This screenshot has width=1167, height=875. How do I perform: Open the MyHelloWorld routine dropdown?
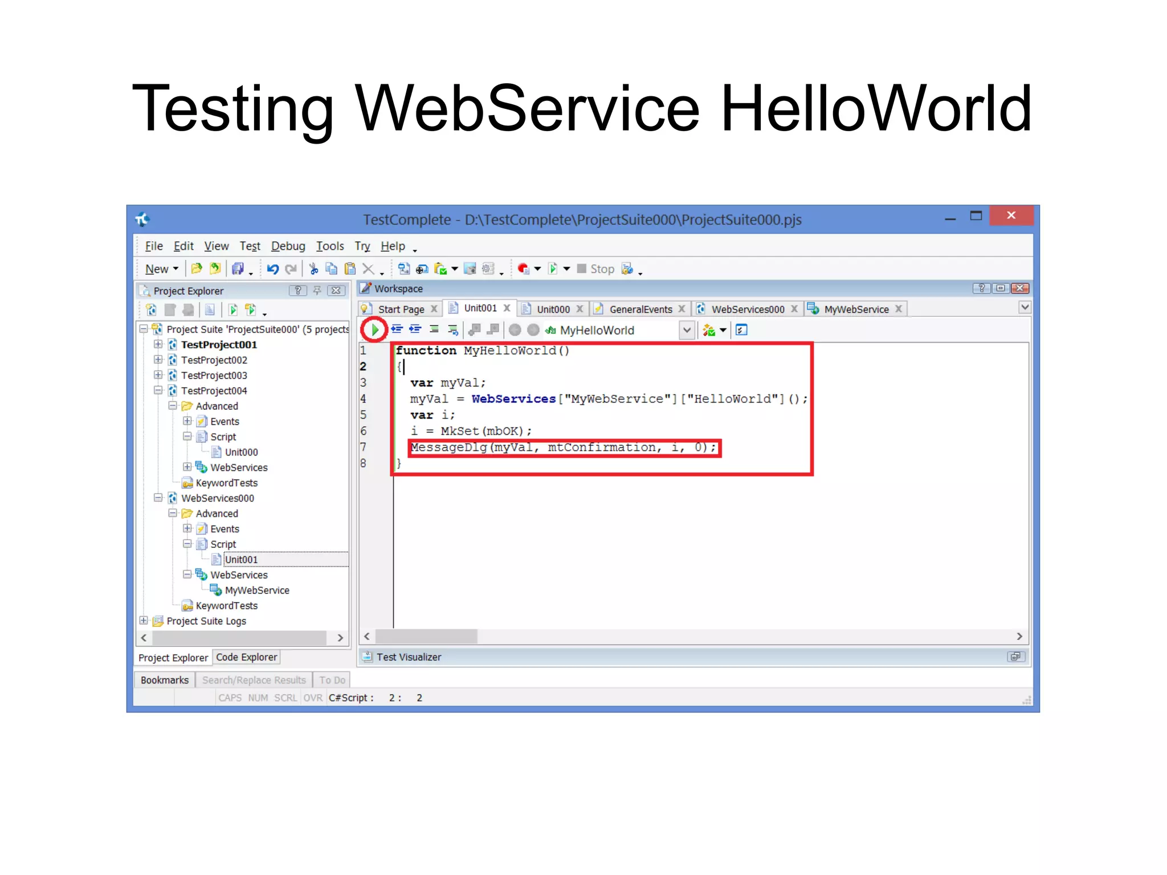pos(687,330)
